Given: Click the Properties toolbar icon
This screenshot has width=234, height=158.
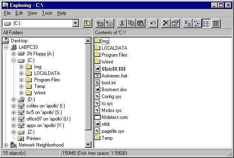Looking at the screenshot, I should coord(175,23).
